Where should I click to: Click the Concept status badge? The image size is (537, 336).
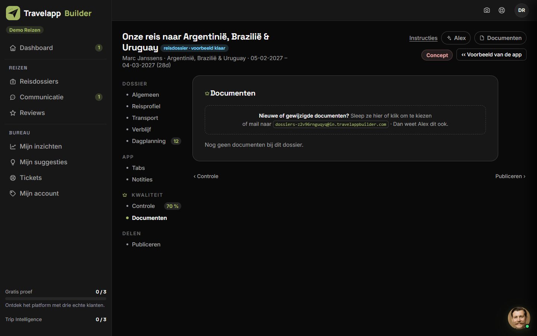point(437,55)
